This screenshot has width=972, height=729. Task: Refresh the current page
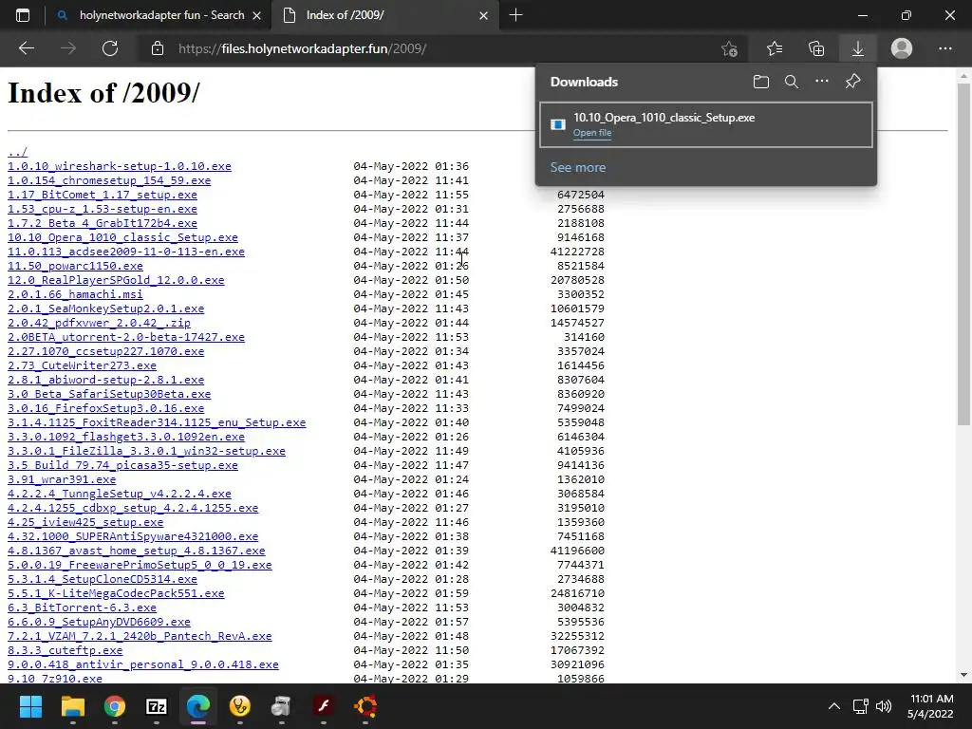point(110,48)
